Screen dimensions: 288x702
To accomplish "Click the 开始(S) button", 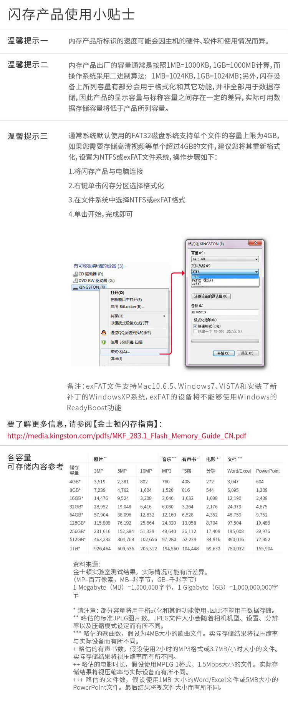I will click(x=223, y=353).
